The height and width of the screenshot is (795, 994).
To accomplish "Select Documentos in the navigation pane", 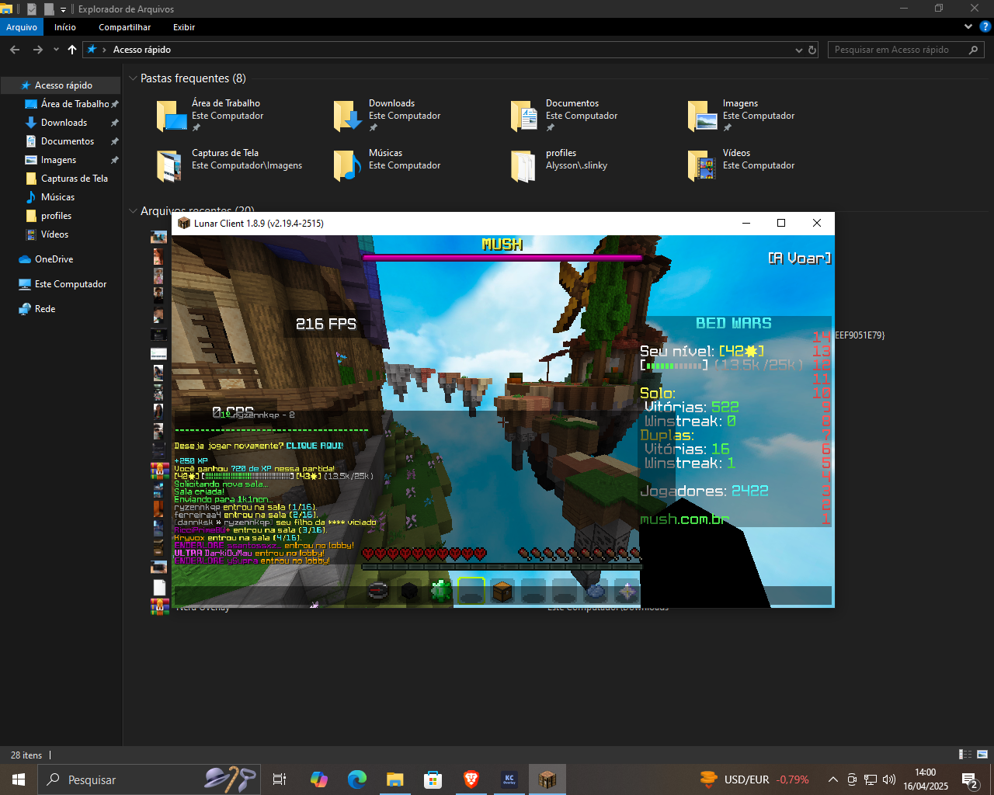I will [61, 141].
